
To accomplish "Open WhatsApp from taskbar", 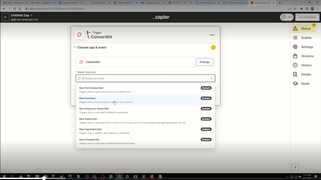I will [x=111, y=176].
